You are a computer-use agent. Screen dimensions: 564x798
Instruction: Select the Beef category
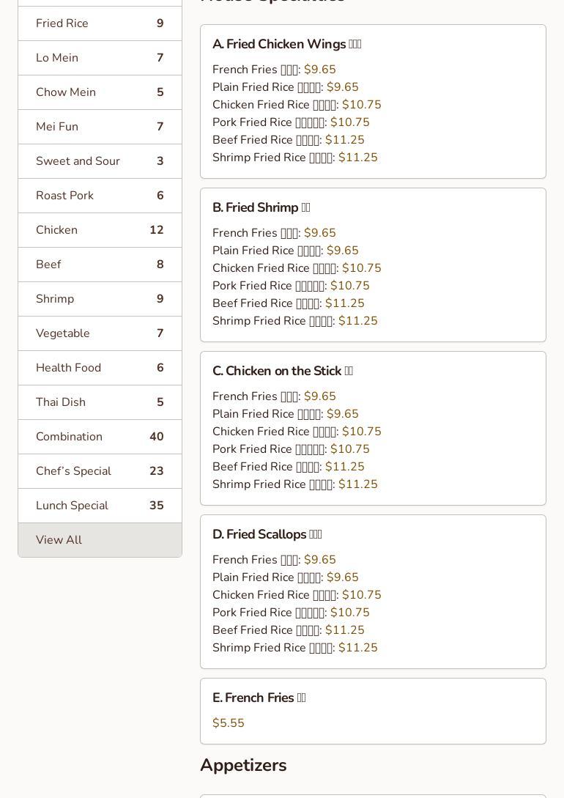(100, 265)
